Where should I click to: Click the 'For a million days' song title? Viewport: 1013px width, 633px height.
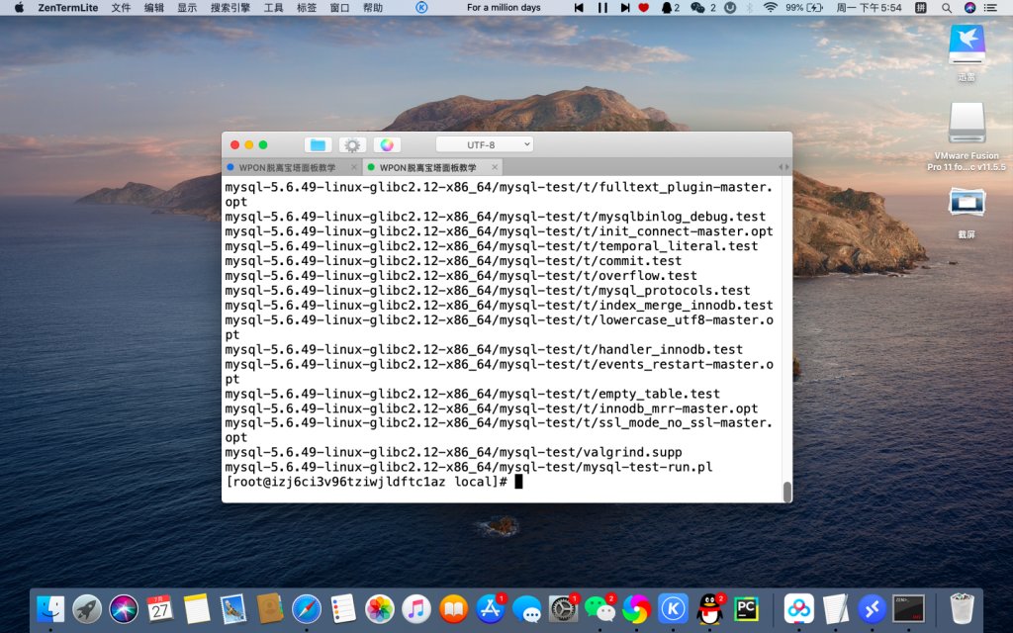point(504,8)
